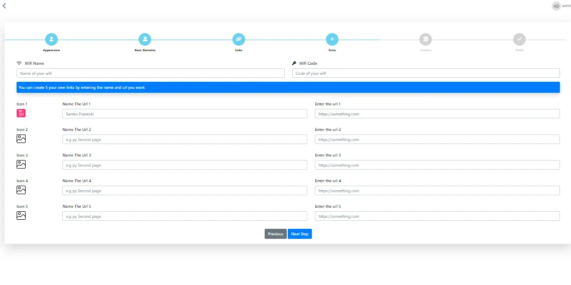Go back using the top-left arrow
The width and height of the screenshot is (571, 285).
(5, 6)
